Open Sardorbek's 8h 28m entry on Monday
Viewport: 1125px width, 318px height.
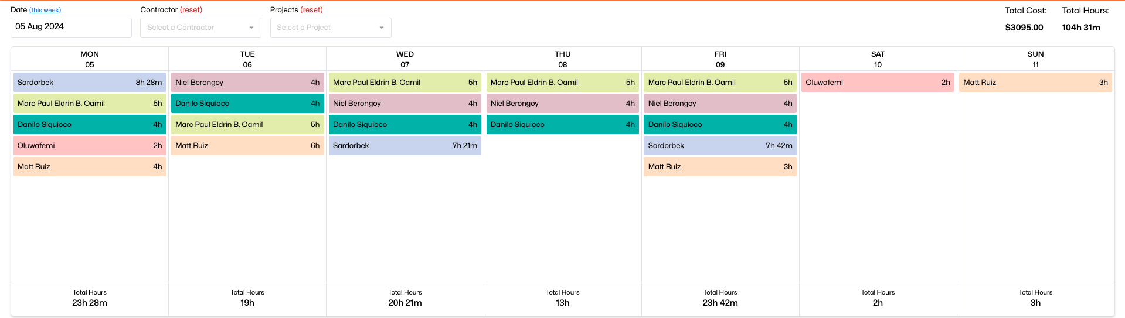90,83
